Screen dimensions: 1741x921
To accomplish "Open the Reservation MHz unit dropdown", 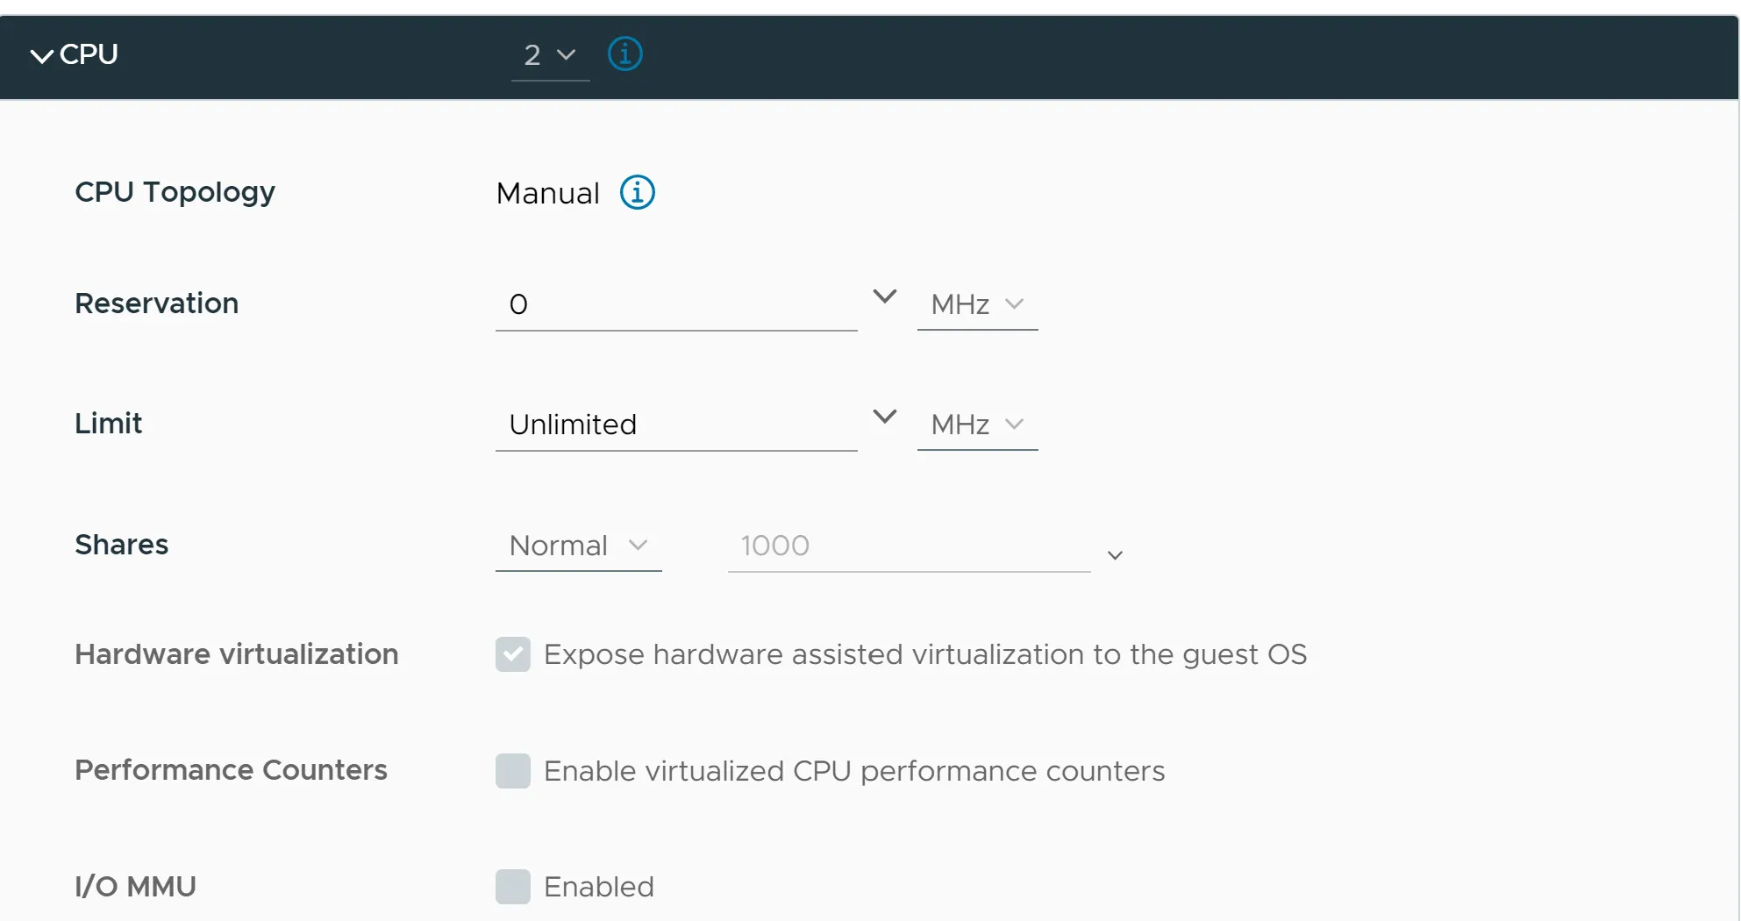I will pos(977,304).
